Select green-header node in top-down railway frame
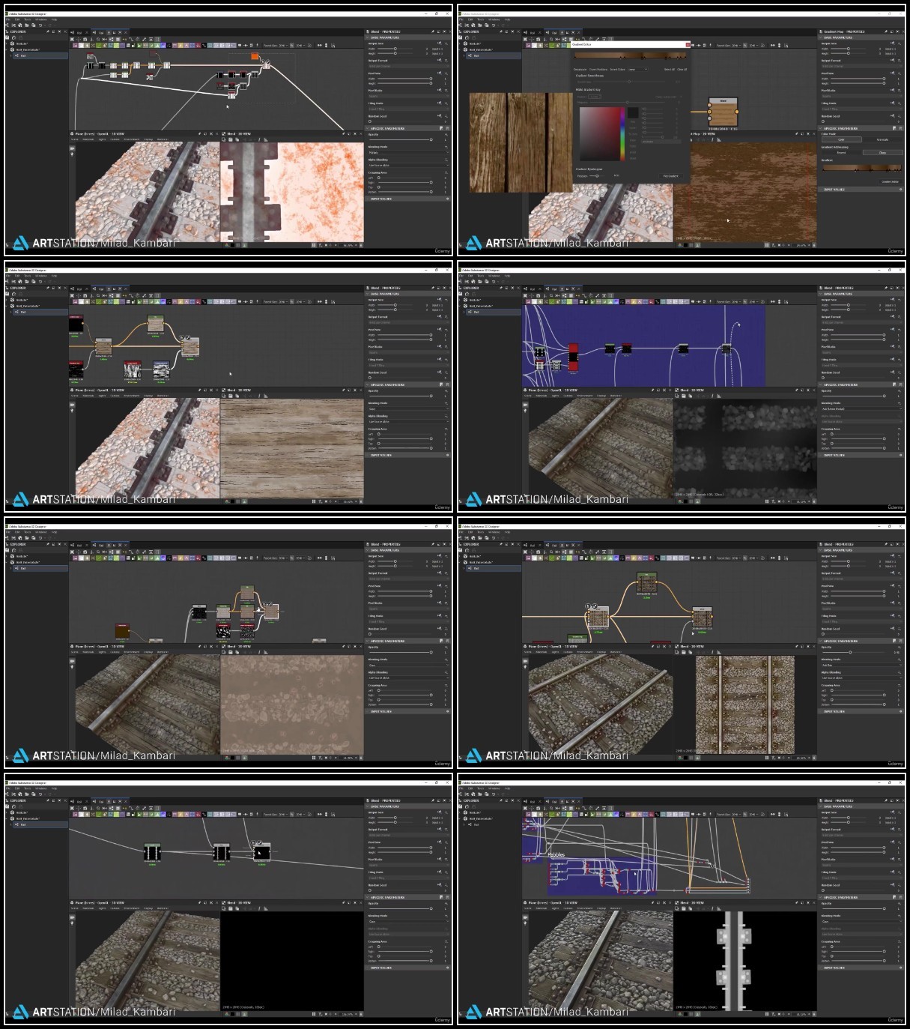Image resolution: width=910 pixels, height=1029 pixels. pyautogui.click(x=646, y=582)
